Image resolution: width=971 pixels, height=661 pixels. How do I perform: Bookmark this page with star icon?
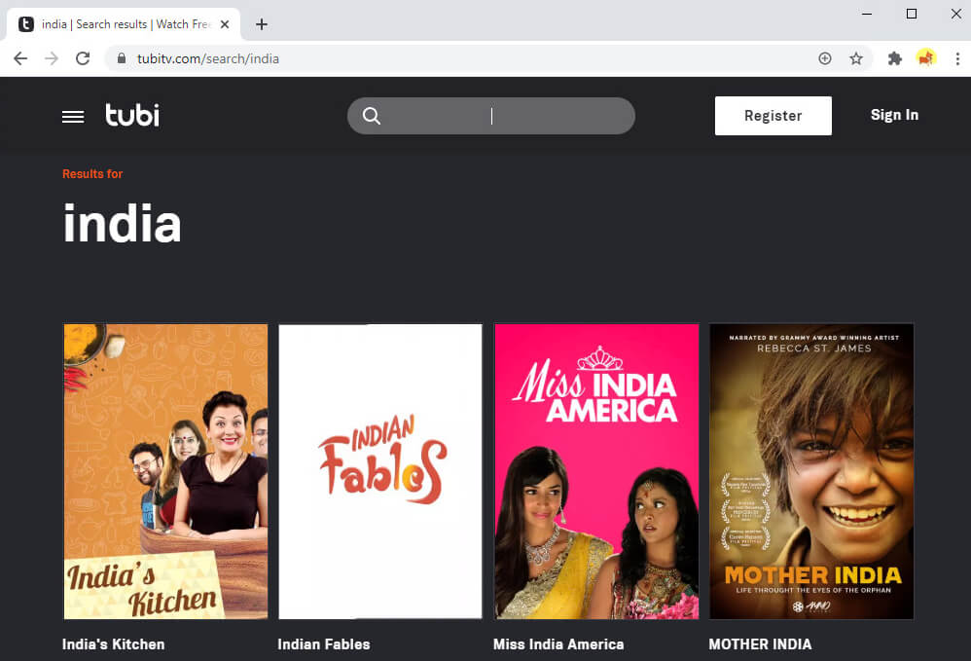point(856,58)
